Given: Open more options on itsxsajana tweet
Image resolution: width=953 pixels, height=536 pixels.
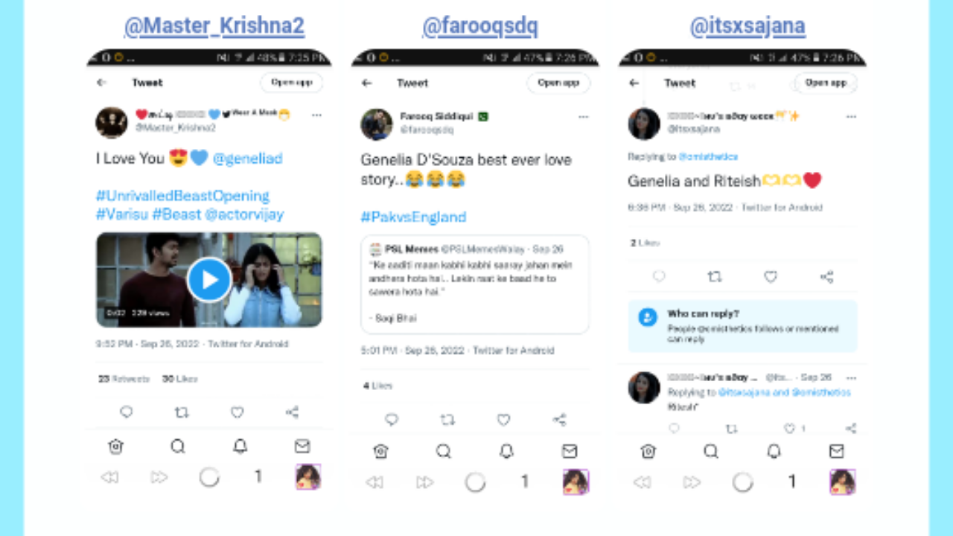Looking at the screenshot, I should [851, 117].
